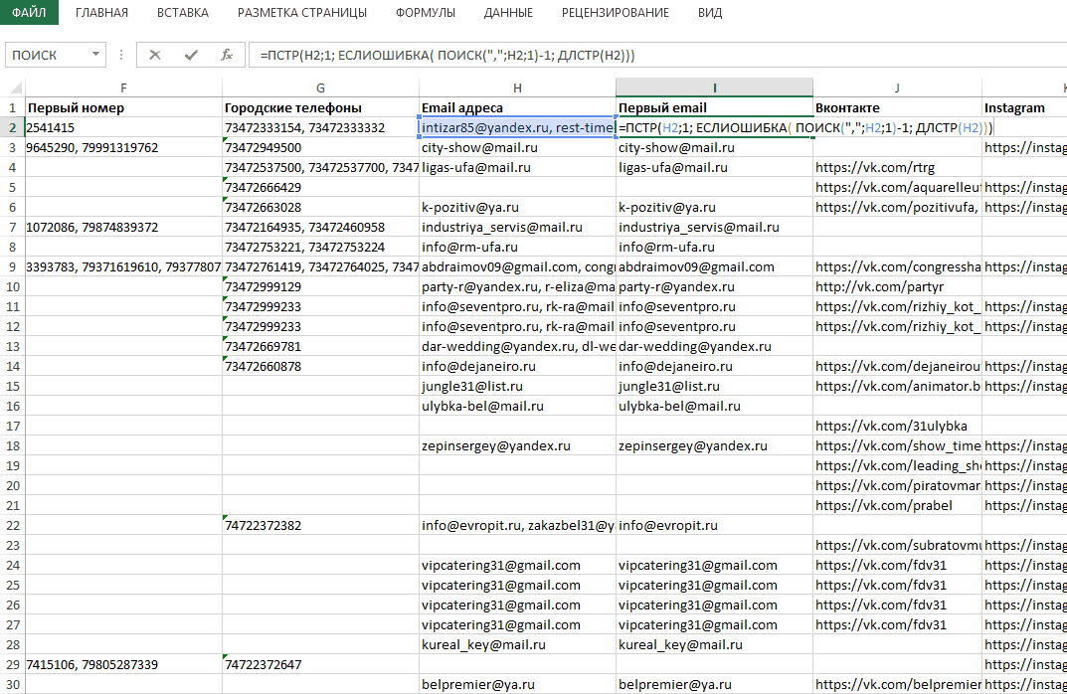Click jungle31@list.ru in Первый email column
Image resolution: width=1067 pixels, height=694 pixels.
(x=715, y=386)
